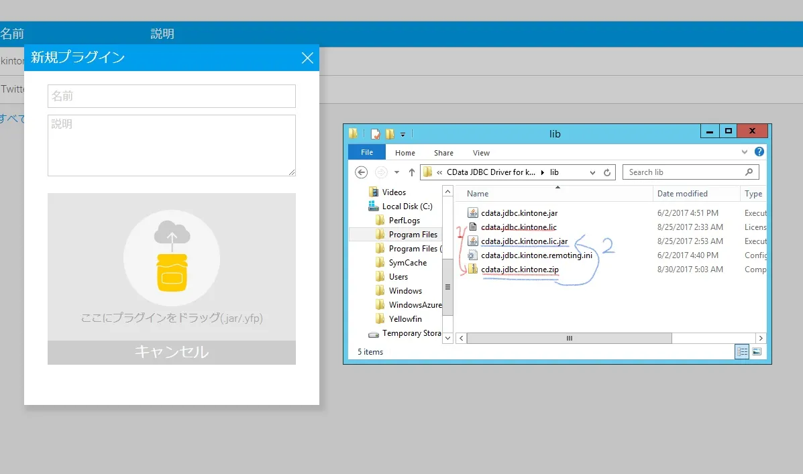The image size is (803, 474).
Task: Click the 名前 name input field
Action: [171, 96]
